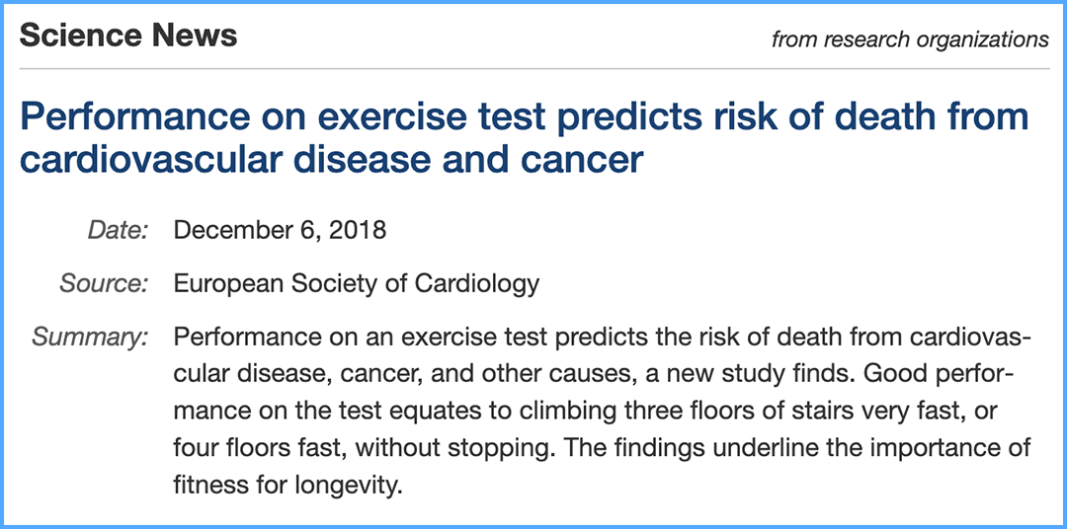The width and height of the screenshot is (1067, 529).
Task: Click the Science News section heading
Action: click(x=128, y=36)
